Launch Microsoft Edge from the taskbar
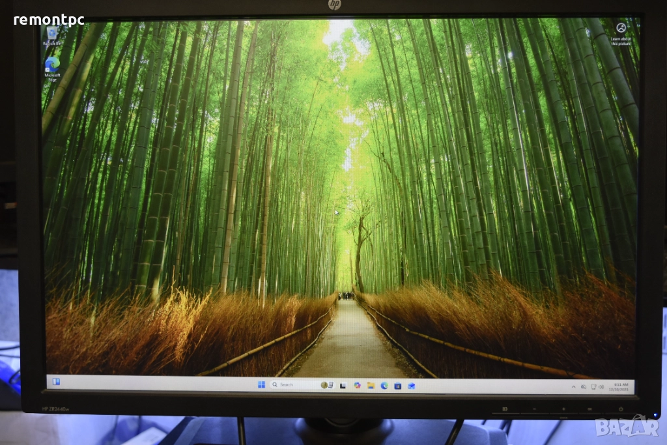The width and height of the screenshot is (667, 445). click(384, 386)
